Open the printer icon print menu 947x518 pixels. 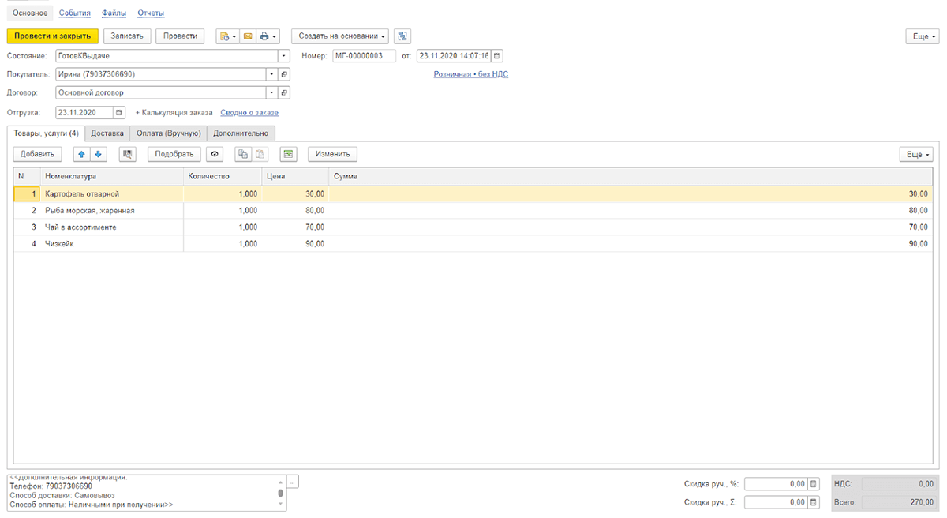pyautogui.click(x=268, y=36)
